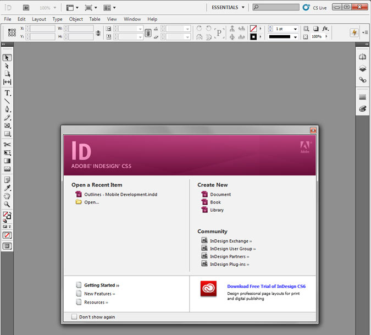Viewport: 371px width, 335px height.
Task: Select the Direct Selection tool
Action: point(7,65)
